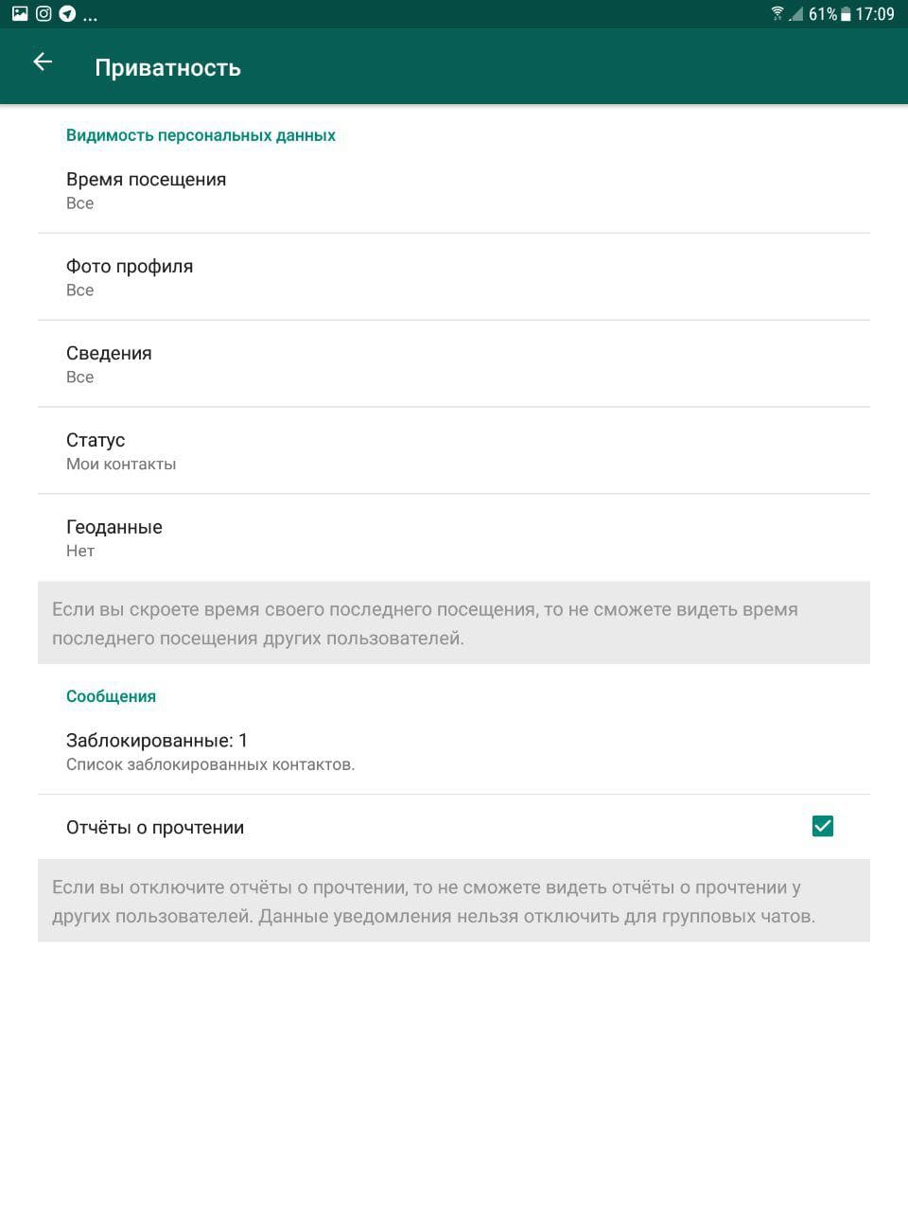This screenshot has width=908, height=1211.
Task: Tap the Telegram notification icon
Action: coord(67,13)
